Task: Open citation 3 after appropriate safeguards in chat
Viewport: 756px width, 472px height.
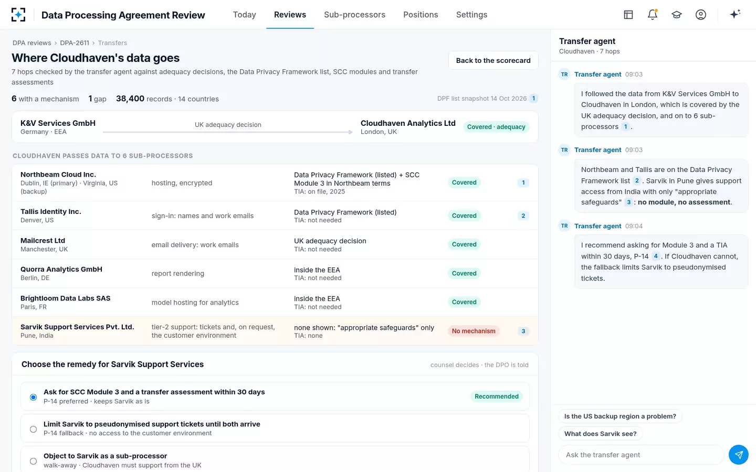Action: coord(628,202)
